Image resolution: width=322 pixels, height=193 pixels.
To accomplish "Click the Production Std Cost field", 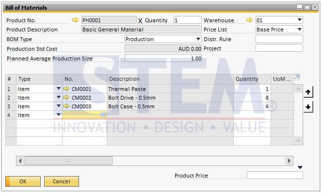I will click(163, 49).
